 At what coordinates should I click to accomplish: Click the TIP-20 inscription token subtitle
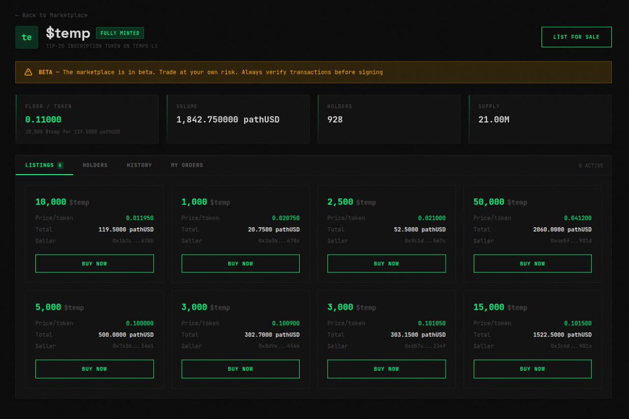[101, 46]
